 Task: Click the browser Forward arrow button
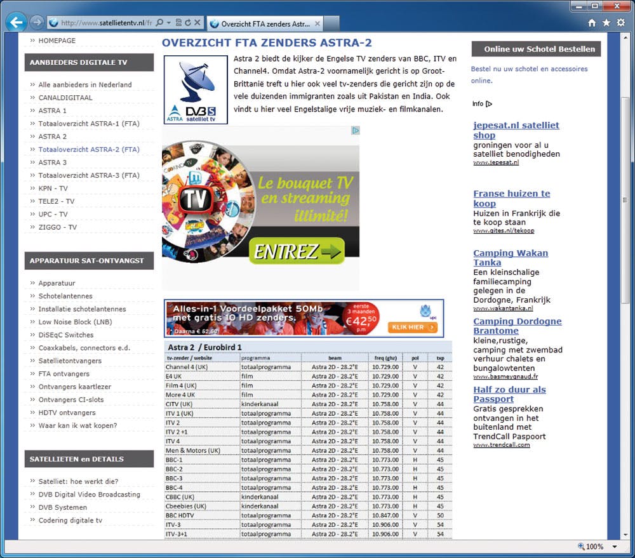pyautogui.click(x=37, y=22)
